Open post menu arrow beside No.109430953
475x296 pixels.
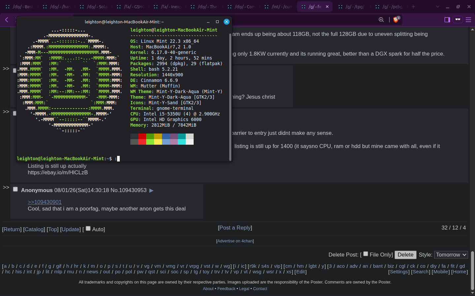click(151, 190)
